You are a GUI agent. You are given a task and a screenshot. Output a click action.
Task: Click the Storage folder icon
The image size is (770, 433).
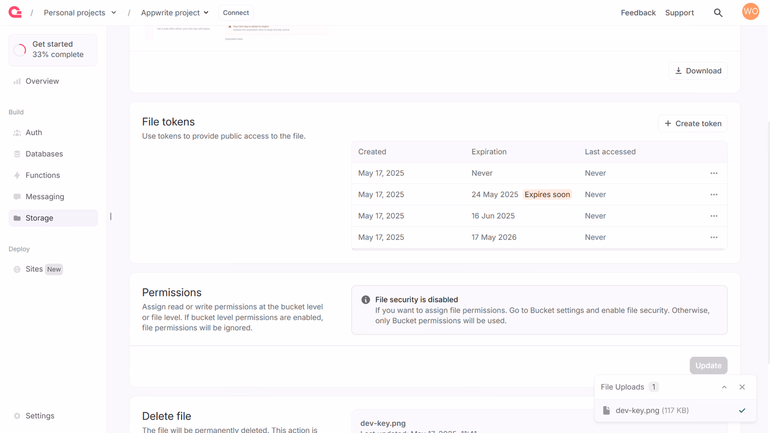point(17,218)
